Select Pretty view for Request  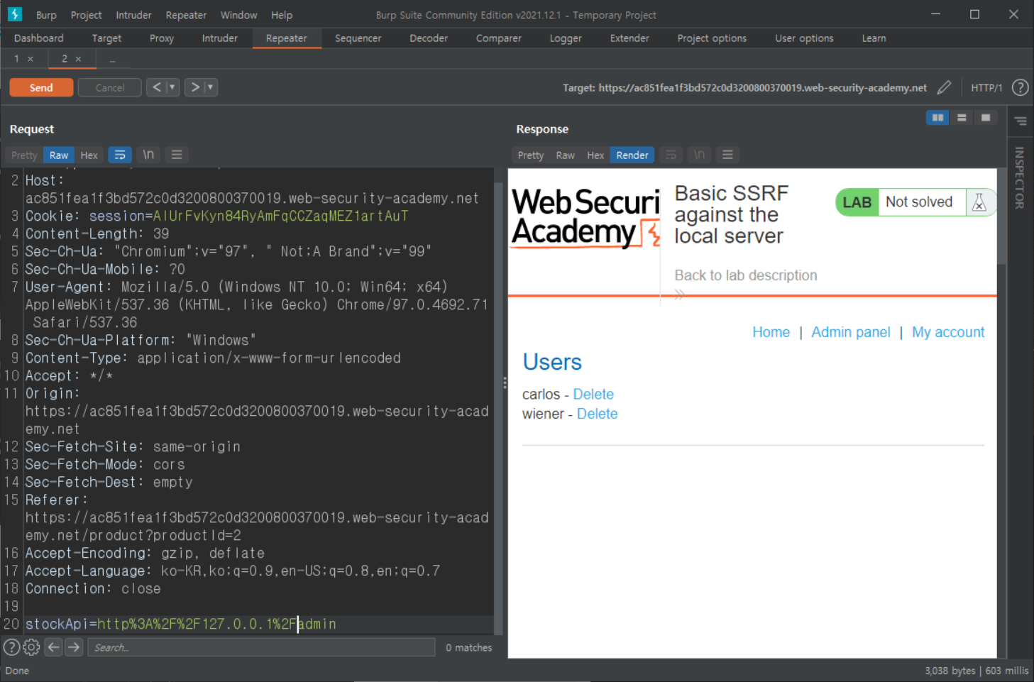(x=24, y=155)
